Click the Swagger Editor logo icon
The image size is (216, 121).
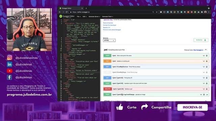(61, 16)
